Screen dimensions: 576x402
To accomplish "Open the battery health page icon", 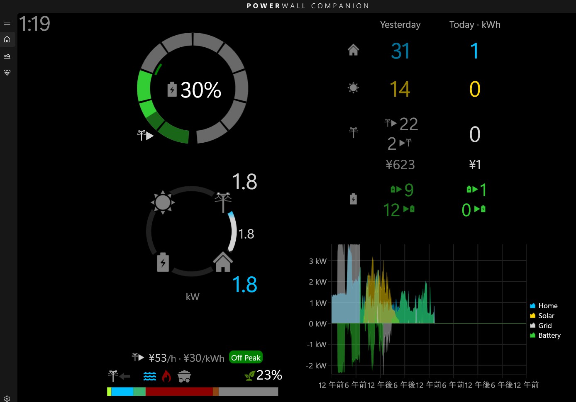I will click(x=7, y=73).
